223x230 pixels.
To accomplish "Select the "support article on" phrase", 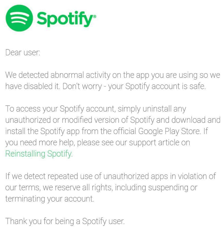I will 159,143.
